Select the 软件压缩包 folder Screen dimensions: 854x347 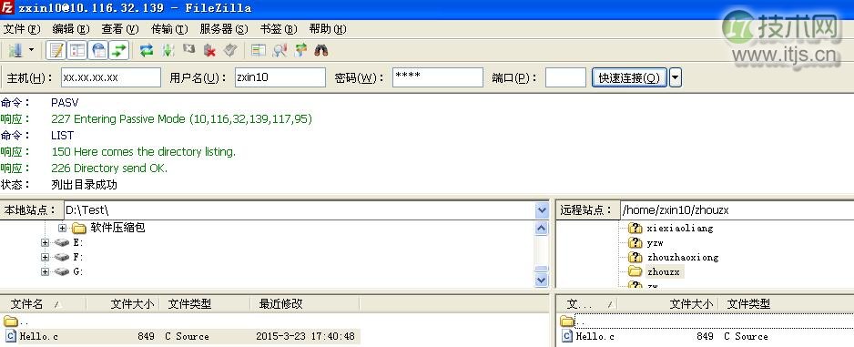pos(117,228)
